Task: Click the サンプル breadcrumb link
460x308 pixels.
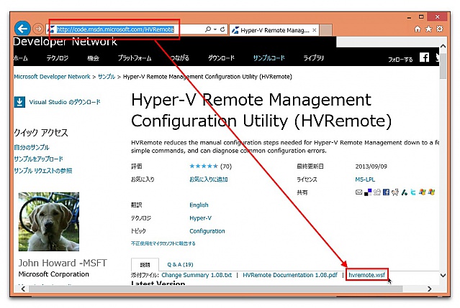Action: pyautogui.click(x=107, y=77)
